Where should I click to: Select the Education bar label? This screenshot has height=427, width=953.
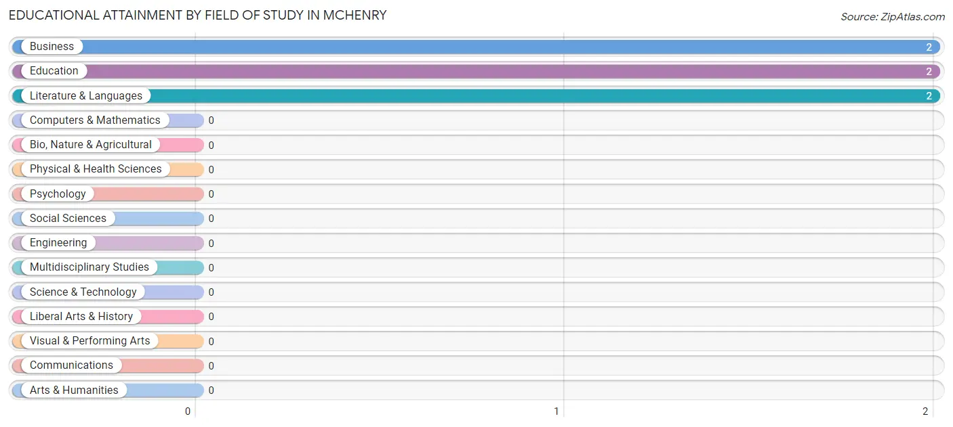coord(54,71)
